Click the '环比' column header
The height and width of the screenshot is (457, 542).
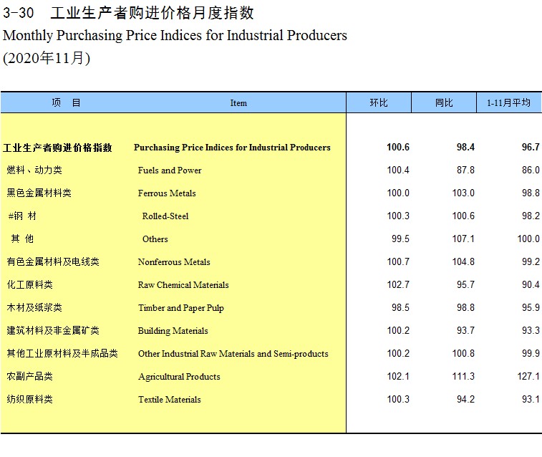click(x=379, y=102)
